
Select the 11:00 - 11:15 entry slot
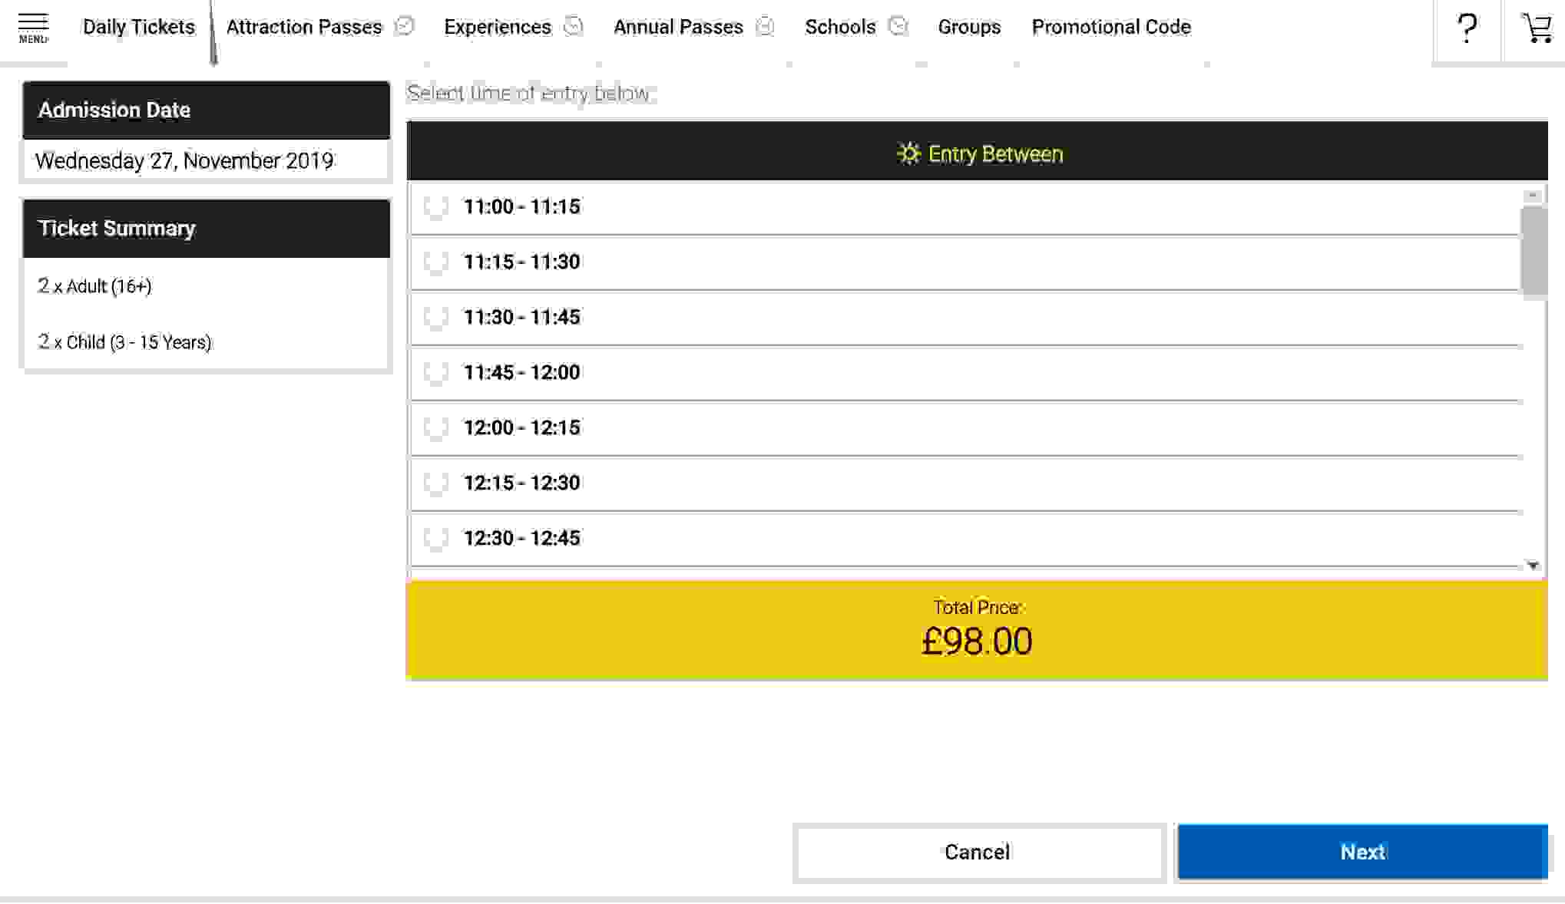(436, 207)
